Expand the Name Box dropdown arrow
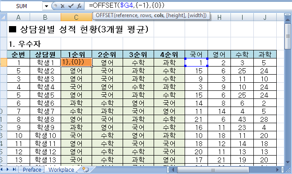292x174 pixels. coord(46,6)
